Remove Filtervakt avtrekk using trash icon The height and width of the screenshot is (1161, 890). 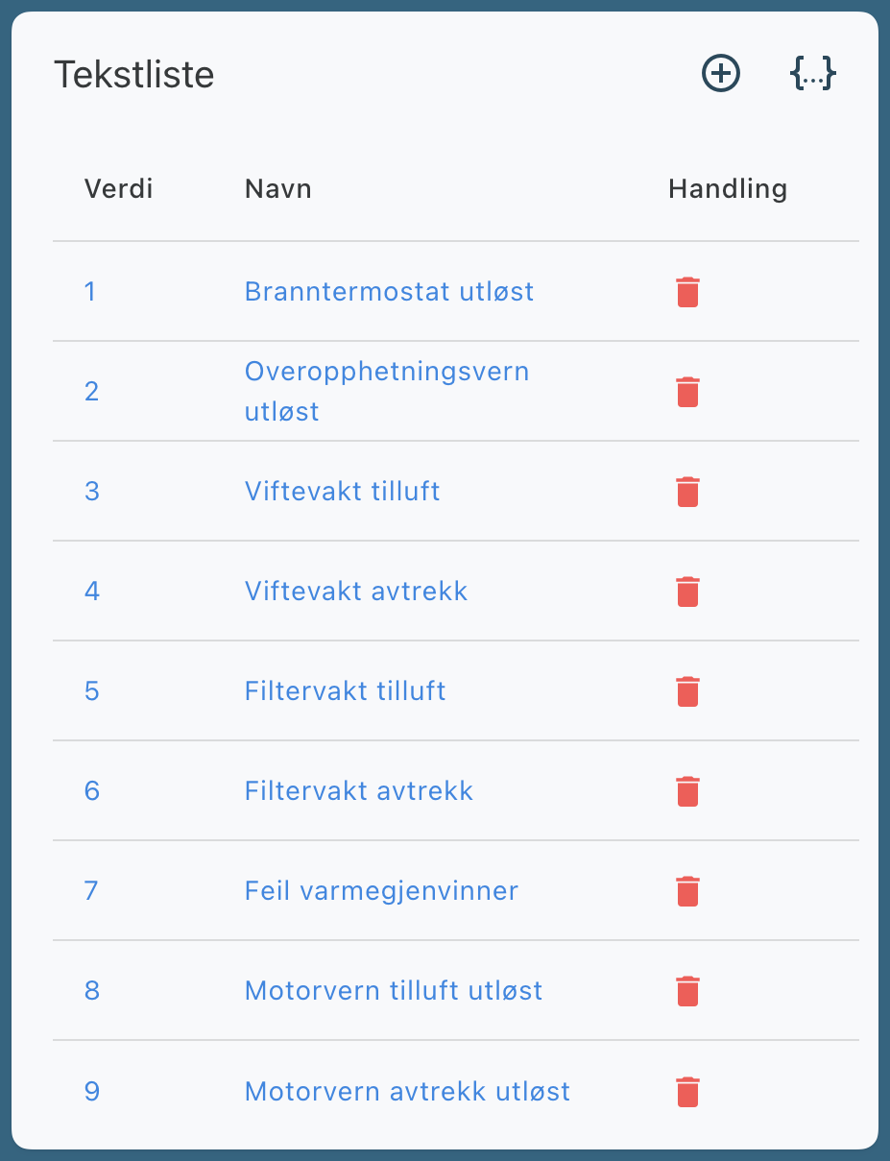coord(687,791)
